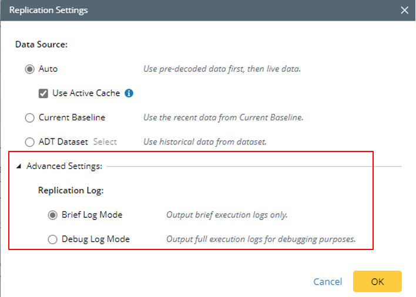Select the ADT Dataset radio button
Screen dimensions: 416x297
coord(30,142)
